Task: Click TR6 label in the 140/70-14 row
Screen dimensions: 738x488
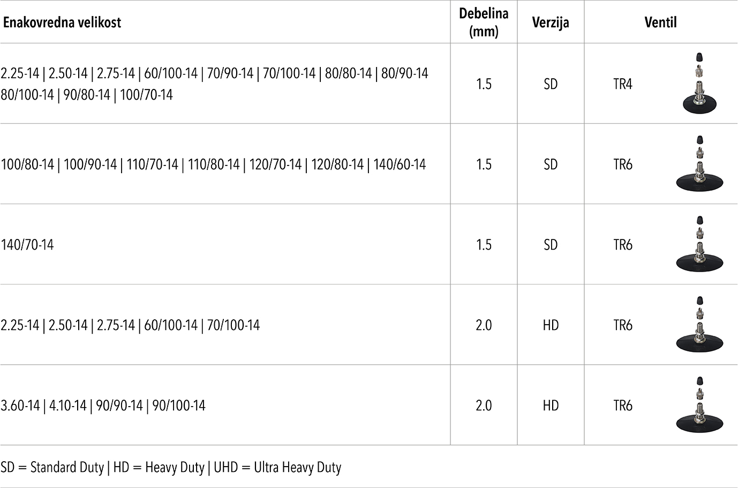Action: click(623, 245)
